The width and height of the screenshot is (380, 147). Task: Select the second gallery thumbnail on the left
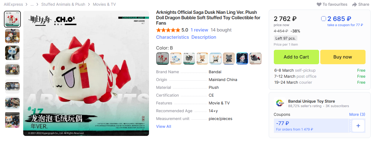(12, 36)
